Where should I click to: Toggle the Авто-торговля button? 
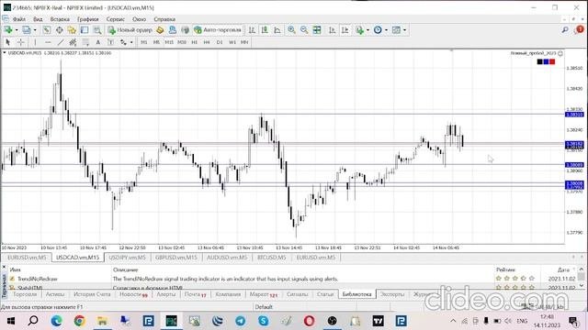point(218,30)
